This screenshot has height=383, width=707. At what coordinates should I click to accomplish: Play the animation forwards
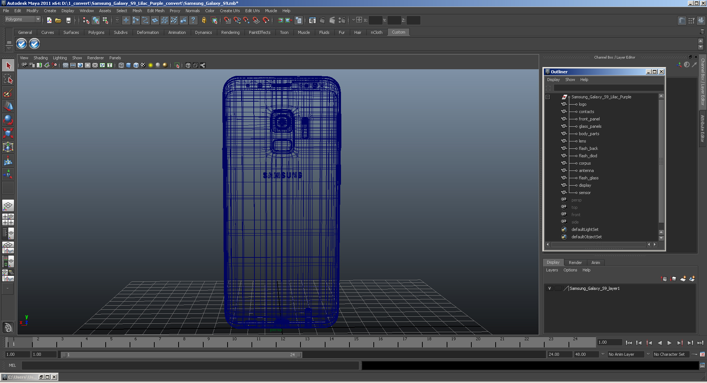point(669,343)
